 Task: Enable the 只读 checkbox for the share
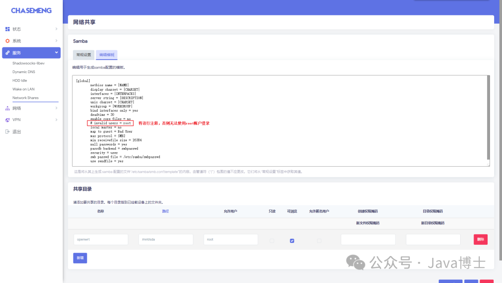(272, 241)
